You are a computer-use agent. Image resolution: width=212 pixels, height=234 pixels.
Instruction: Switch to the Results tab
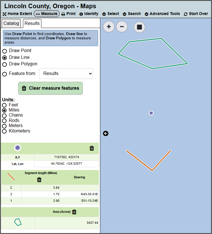(x=32, y=23)
